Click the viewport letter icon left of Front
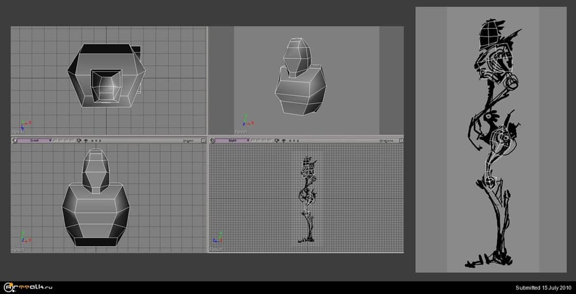Screen dimensions: 576x294 pos(14,140)
